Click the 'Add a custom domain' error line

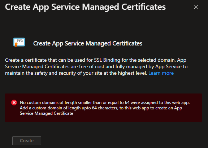pos(101,108)
